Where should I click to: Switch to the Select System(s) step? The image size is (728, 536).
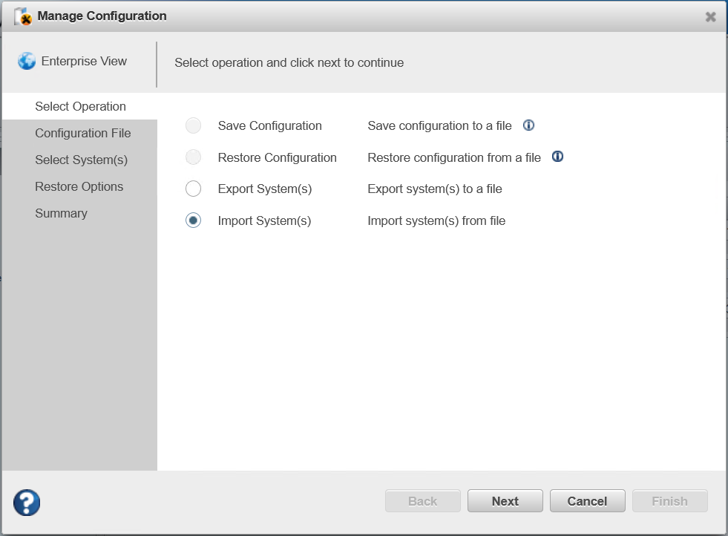coord(81,160)
